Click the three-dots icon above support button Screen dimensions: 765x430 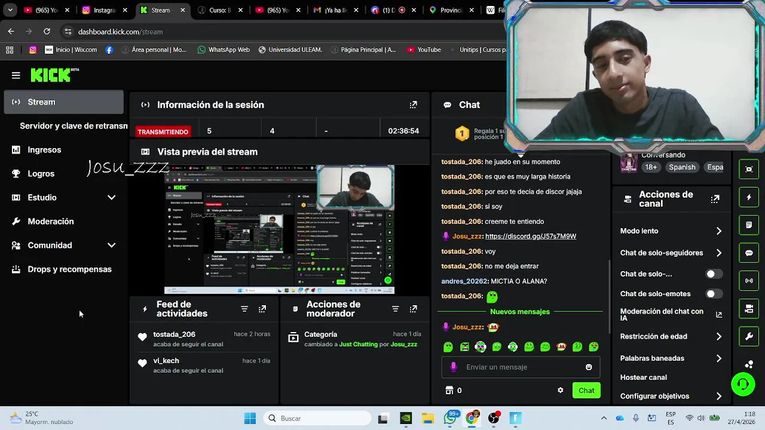(x=749, y=364)
